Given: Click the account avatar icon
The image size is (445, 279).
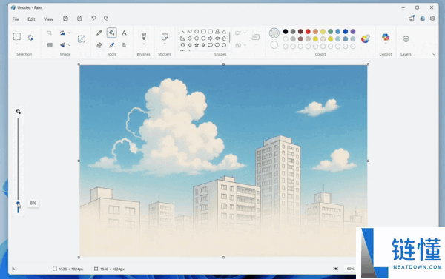Looking at the screenshot, I should point(423,19).
